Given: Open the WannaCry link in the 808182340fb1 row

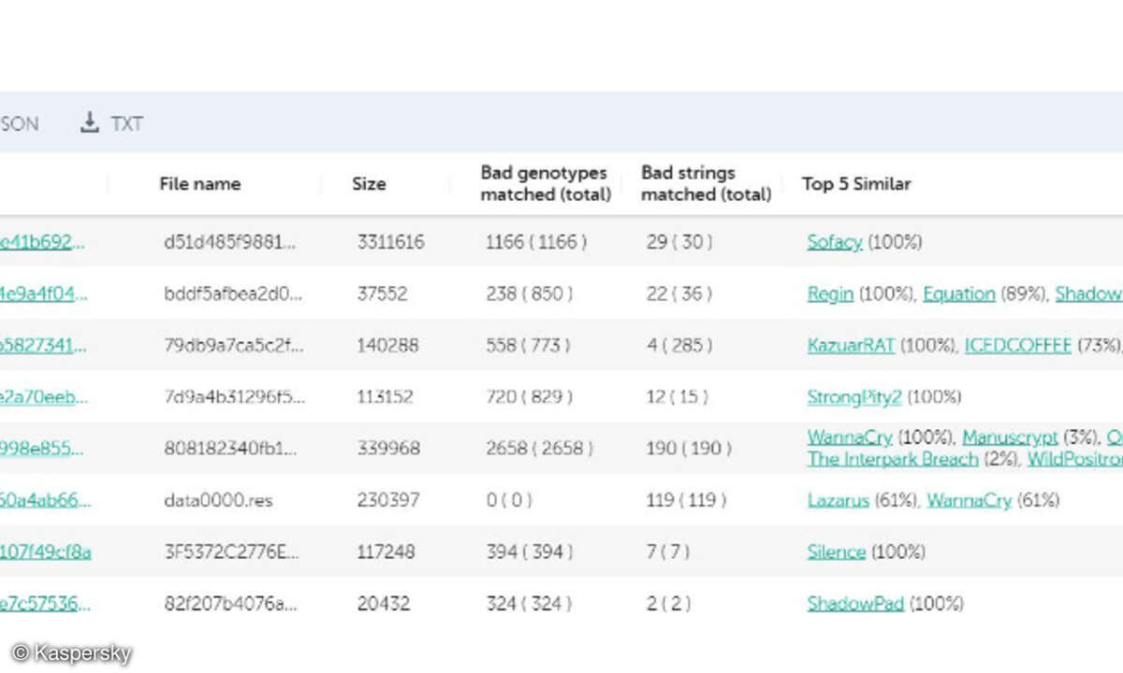Looking at the screenshot, I should [851, 437].
